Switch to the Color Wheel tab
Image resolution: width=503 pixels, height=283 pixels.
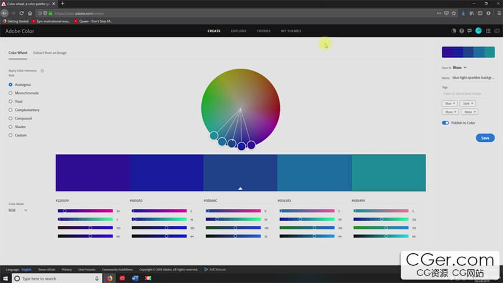18,53
